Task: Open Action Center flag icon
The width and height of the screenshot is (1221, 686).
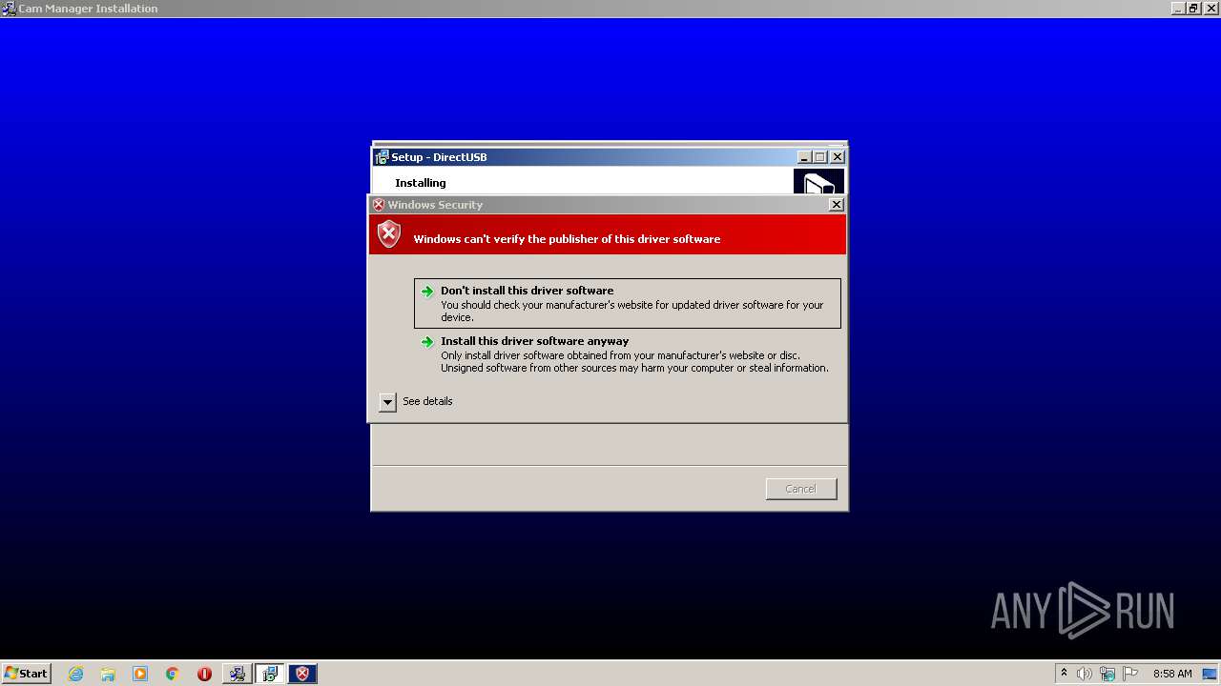Action: tap(1130, 674)
